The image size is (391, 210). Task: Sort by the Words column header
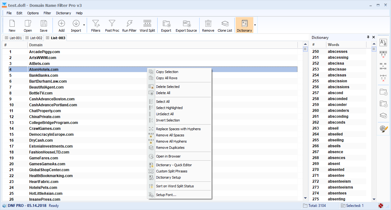[x=346, y=45]
